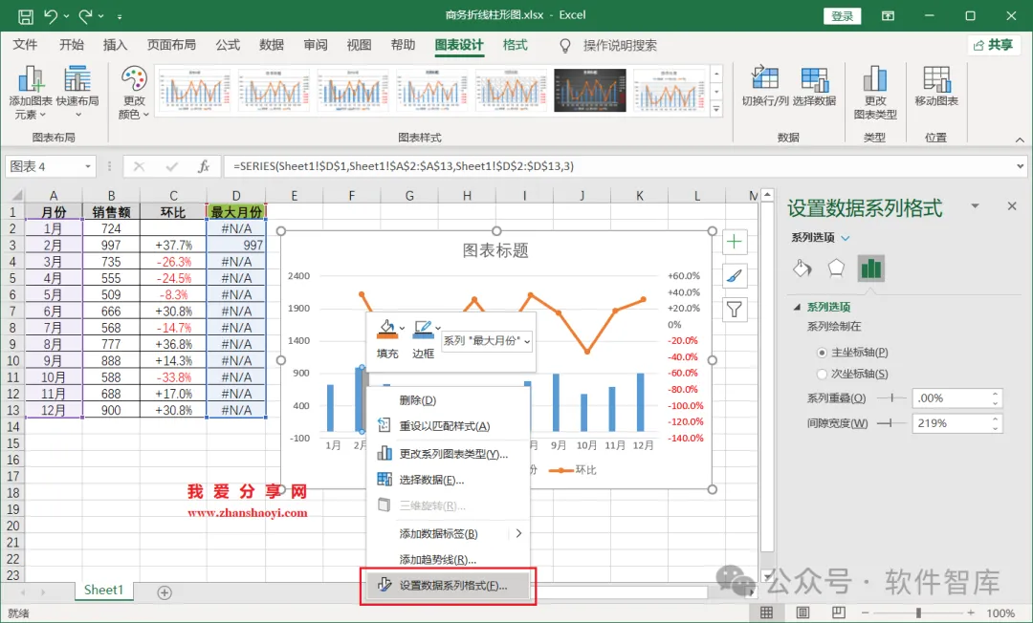Image resolution: width=1033 pixels, height=623 pixels.
Task: Collapse the 系列选项 section triangle
Action: tap(797, 307)
